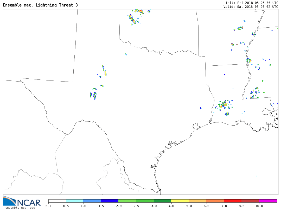Click the 'Ensemble max. Lightning Threat 3' title
Screen dimensions: 281x211
pos(40,5)
